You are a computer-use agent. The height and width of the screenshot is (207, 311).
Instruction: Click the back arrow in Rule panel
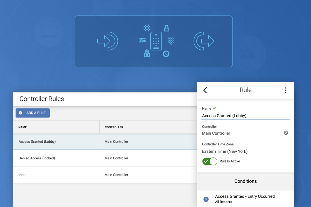tap(205, 90)
